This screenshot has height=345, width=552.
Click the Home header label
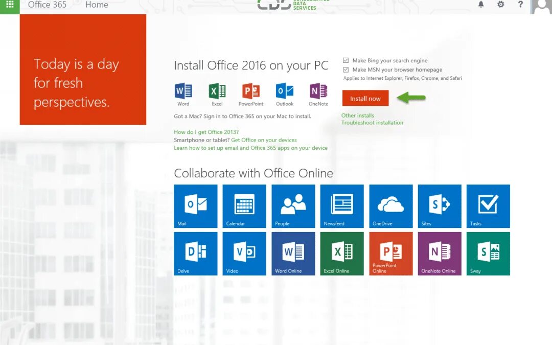coord(97,5)
